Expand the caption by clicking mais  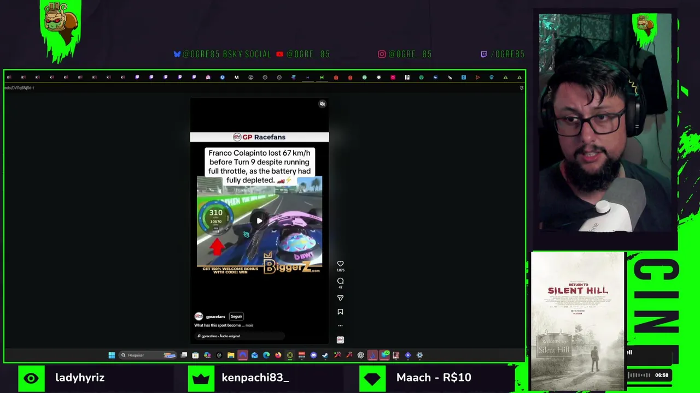[249, 325]
